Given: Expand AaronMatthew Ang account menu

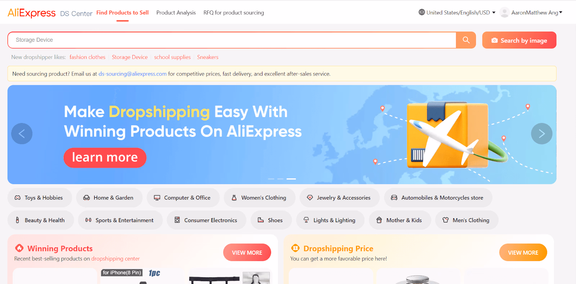Looking at the screenshot, I should [531, 13].
